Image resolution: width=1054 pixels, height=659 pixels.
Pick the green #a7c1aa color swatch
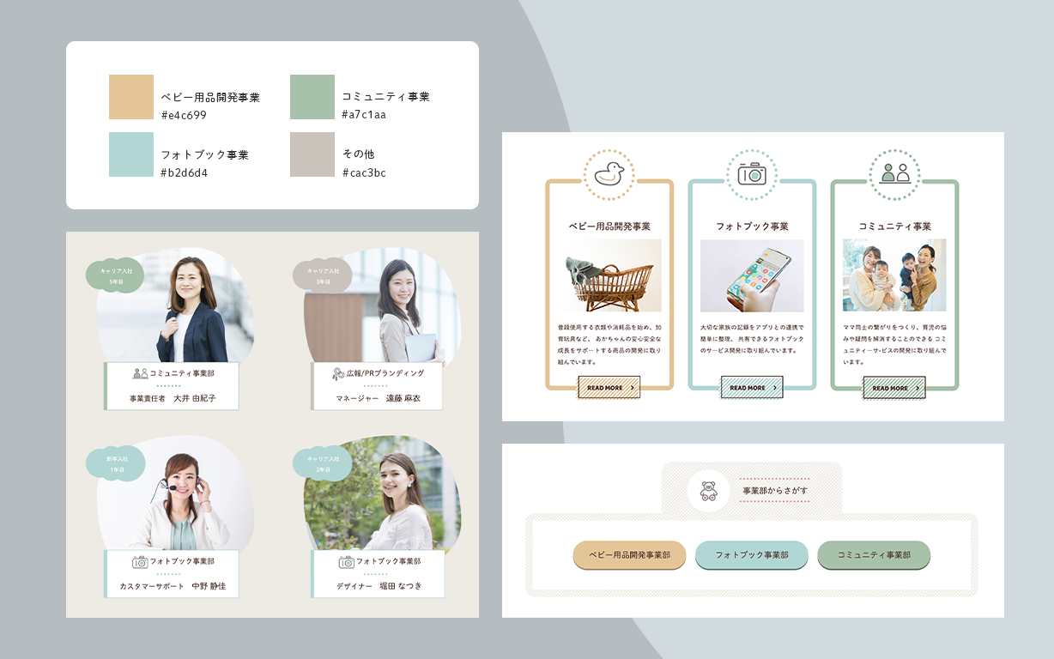click(x=312, y=97)
